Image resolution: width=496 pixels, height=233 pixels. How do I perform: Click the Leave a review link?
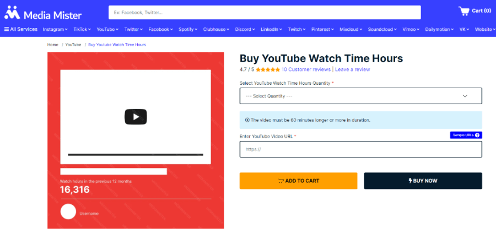coord(352,69)
